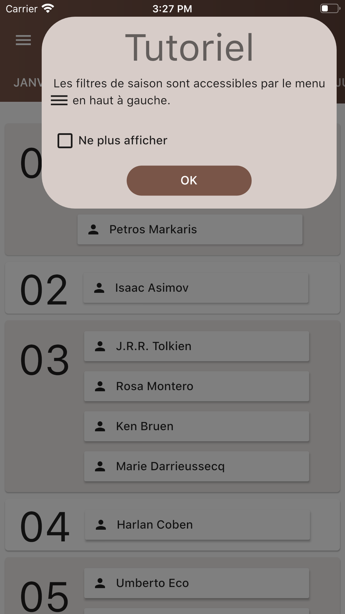Click the person icon beside J.R.R. Tolkien
The height and width of the screenshot is (614, 345).
(x=100, y=346)
